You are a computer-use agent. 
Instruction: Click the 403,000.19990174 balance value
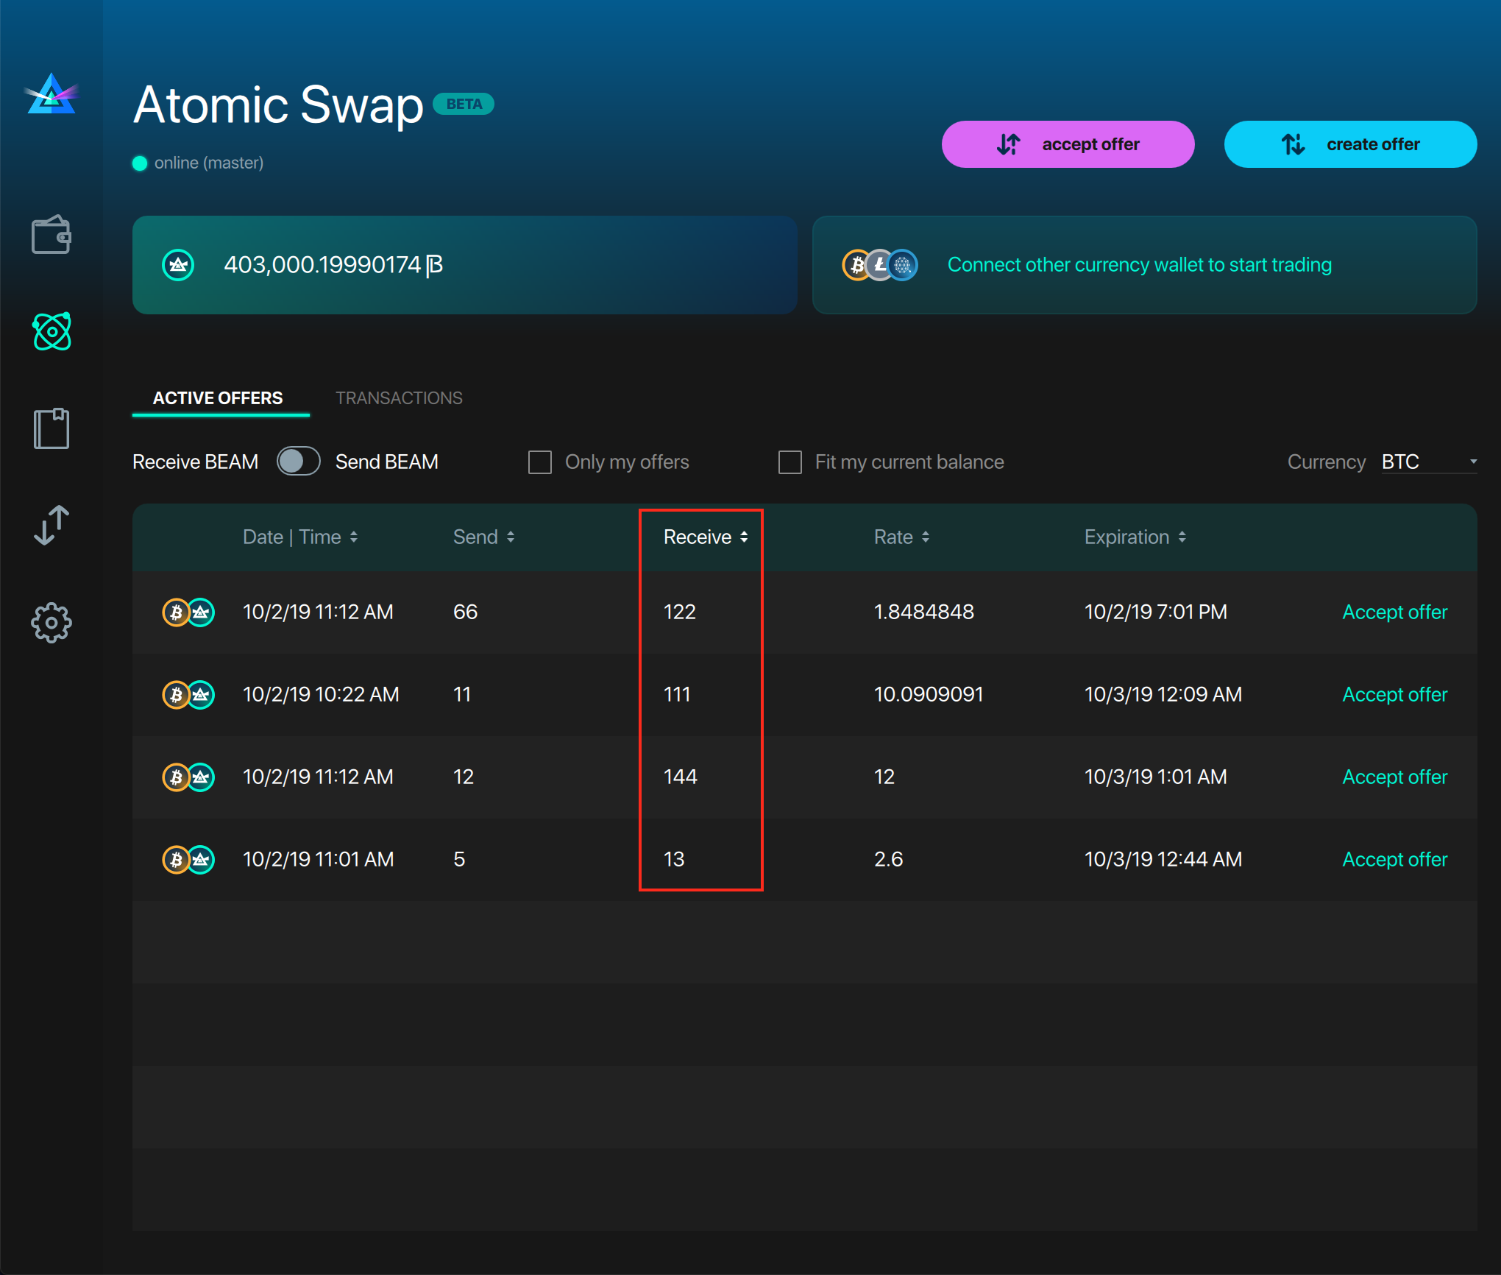click(333, 265)
